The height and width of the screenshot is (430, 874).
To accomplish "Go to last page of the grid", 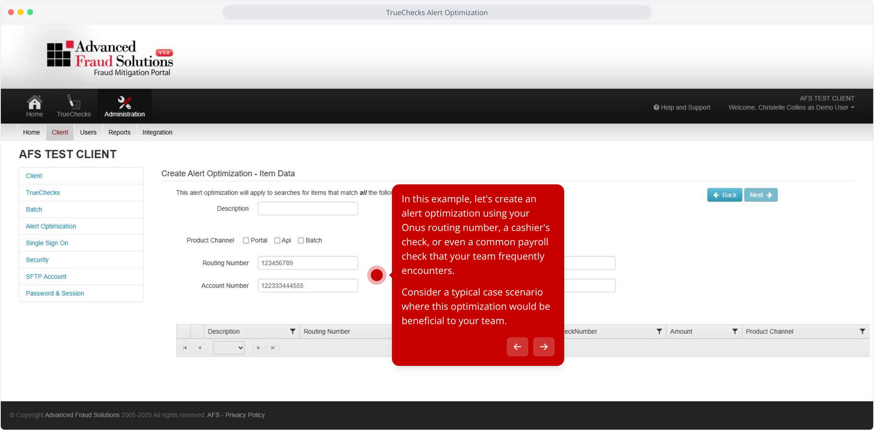I will (x=273, y=348).
